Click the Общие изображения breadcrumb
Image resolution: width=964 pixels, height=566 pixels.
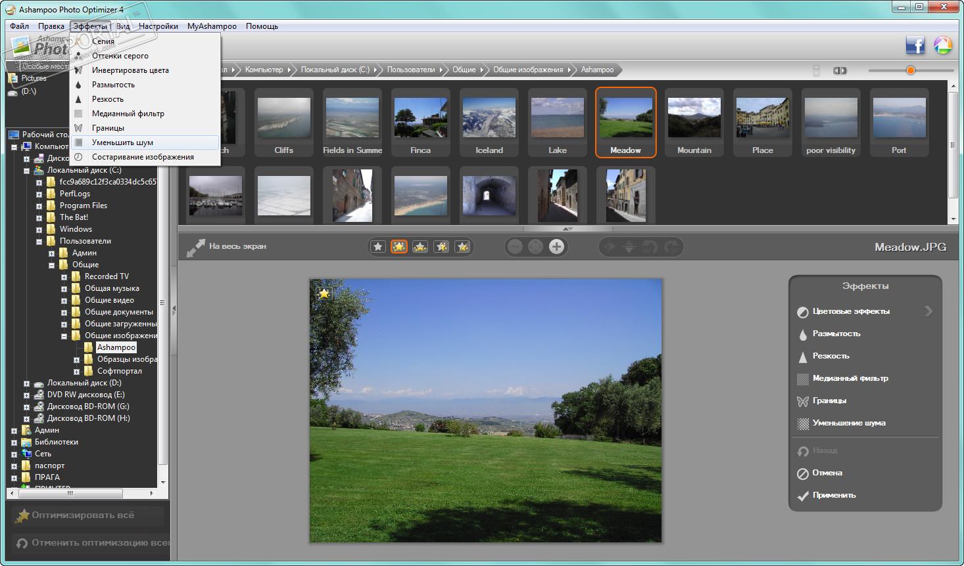pos(528,70)
